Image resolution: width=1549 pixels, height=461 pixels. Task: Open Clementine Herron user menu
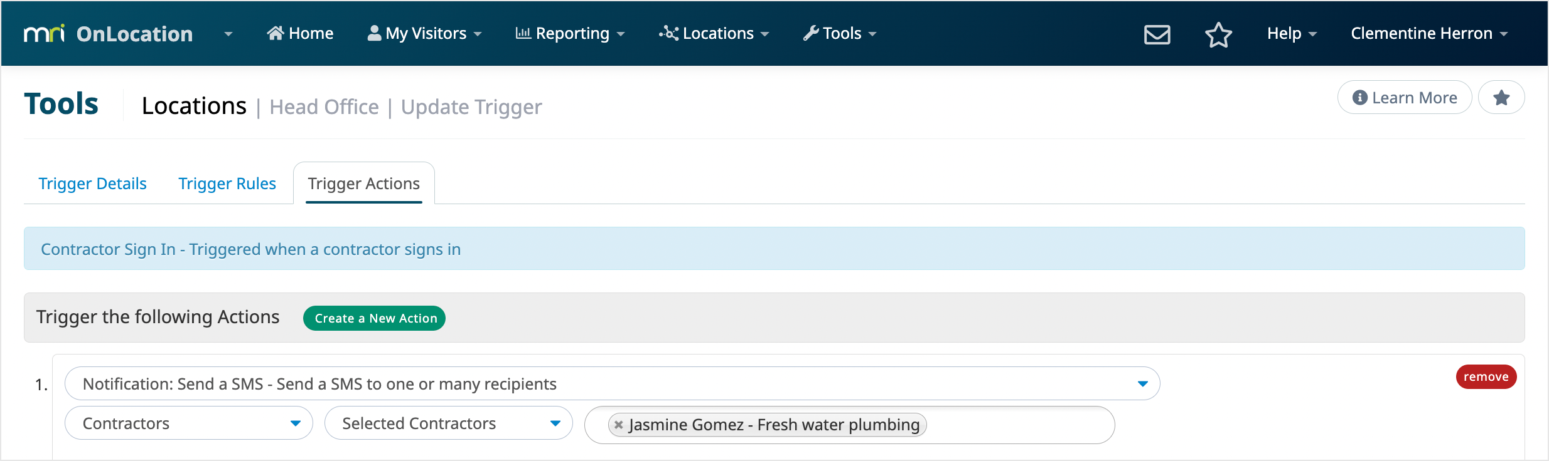1428,34
